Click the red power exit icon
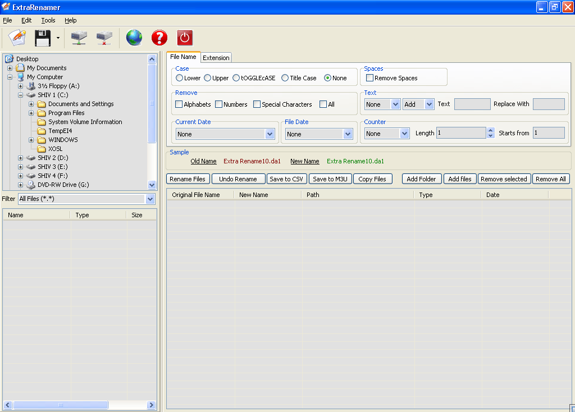 [185, 38]
